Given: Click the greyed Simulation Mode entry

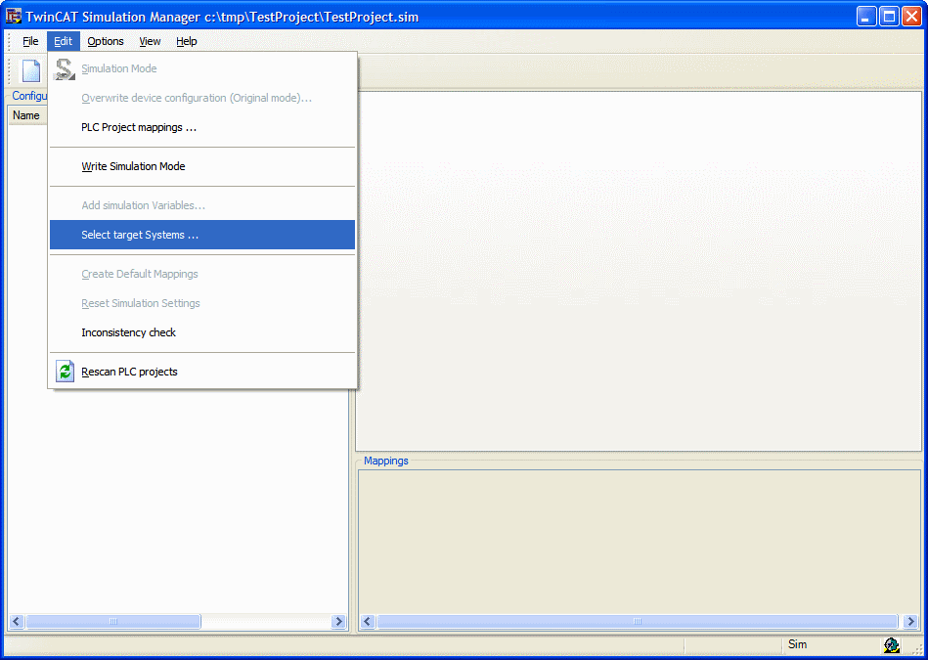Looking at the screenshot, I should click(202, 68).
